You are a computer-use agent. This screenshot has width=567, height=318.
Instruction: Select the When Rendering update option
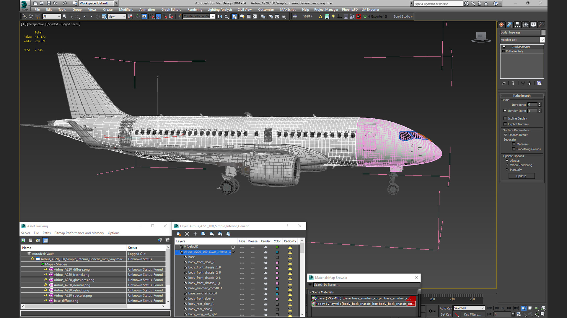(507, 165)
